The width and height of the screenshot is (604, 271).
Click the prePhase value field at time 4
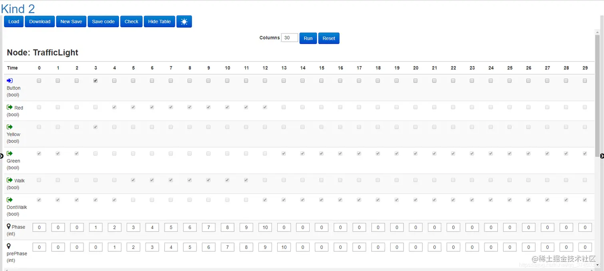(x=114, y=247)
